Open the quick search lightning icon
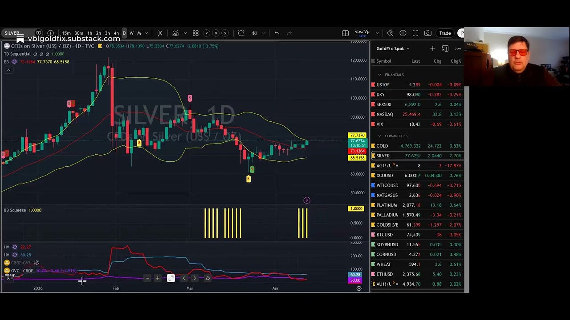Screen dimensions: 570x320 pyautogui.click(x=390, y=33)
